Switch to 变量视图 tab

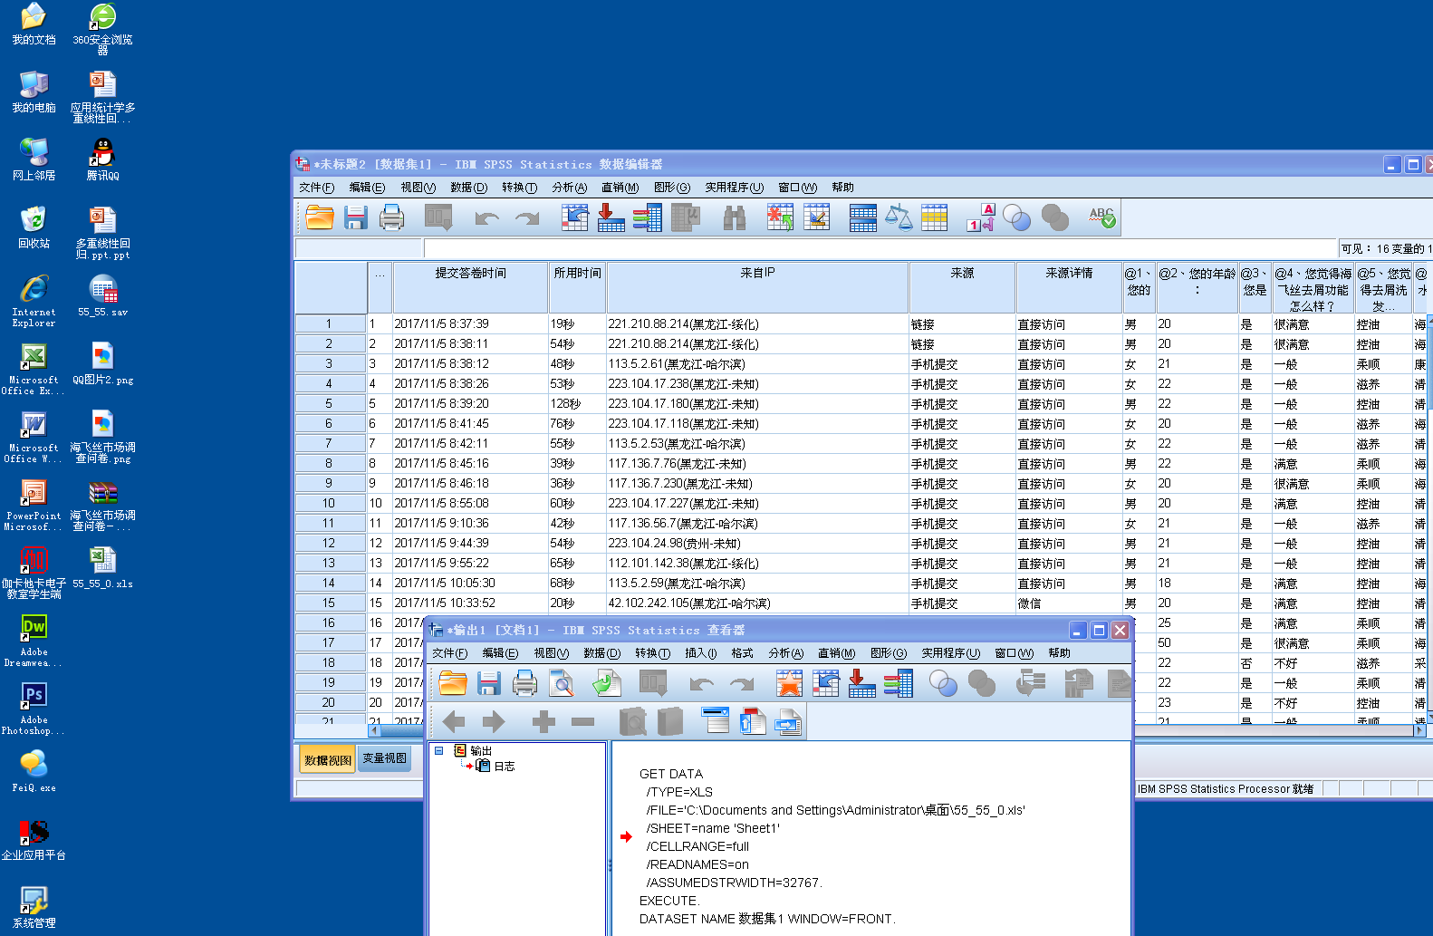pos(384,758)
